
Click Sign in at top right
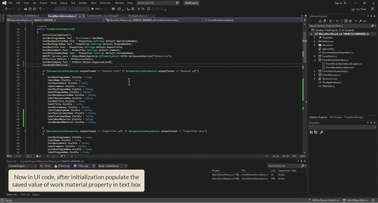pyautogui.click(x=338, y=3)
